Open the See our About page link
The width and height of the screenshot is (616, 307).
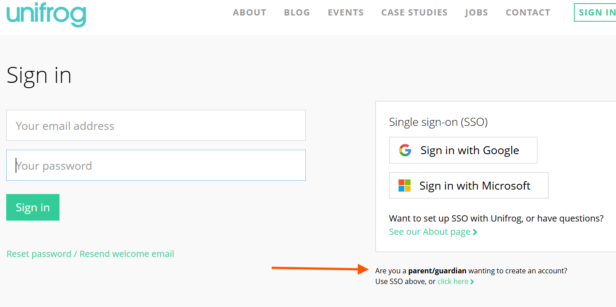[429, 232]
